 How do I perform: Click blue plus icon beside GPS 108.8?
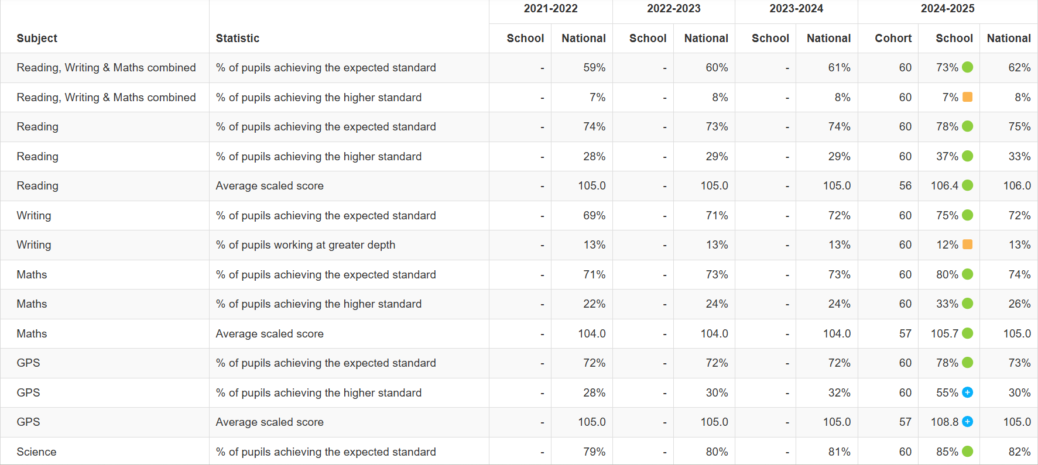[x=967, y=422]
